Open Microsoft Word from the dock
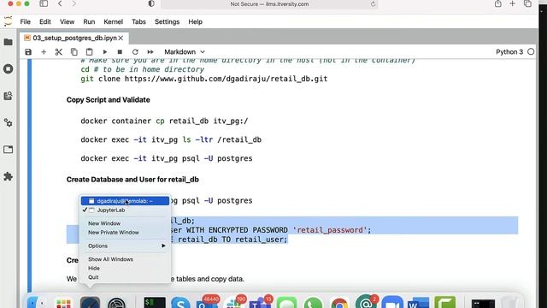Screen dimensions: 547x308 coord(418,303)
